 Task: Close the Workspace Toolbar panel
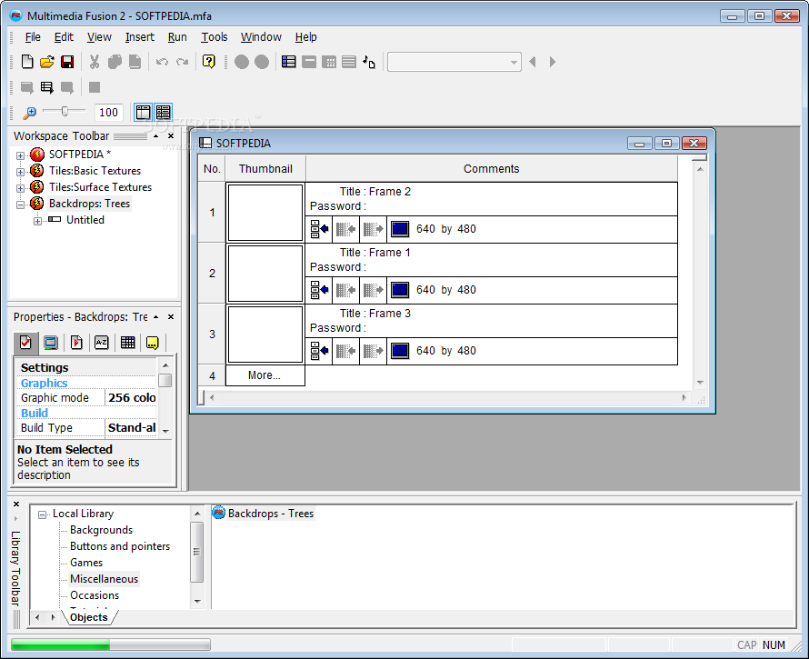pos(171,136)
